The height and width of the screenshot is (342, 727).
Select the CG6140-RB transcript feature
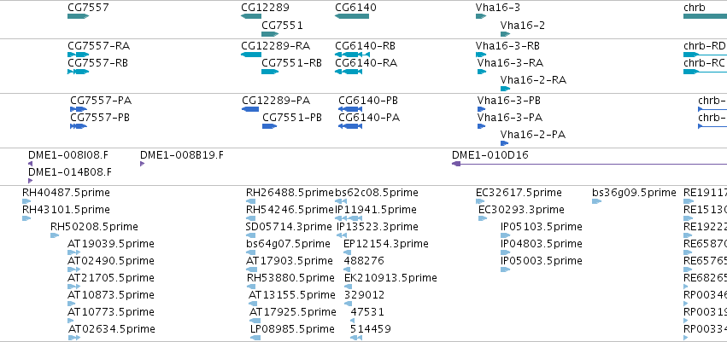352,55
